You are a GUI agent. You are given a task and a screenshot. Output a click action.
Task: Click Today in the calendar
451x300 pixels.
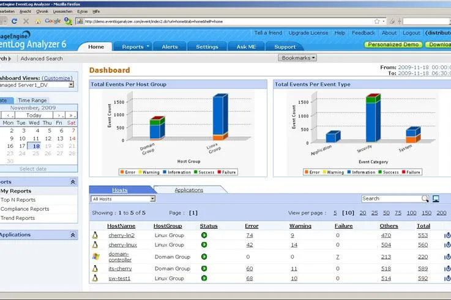pyautogui.click(x=34, y=115)
